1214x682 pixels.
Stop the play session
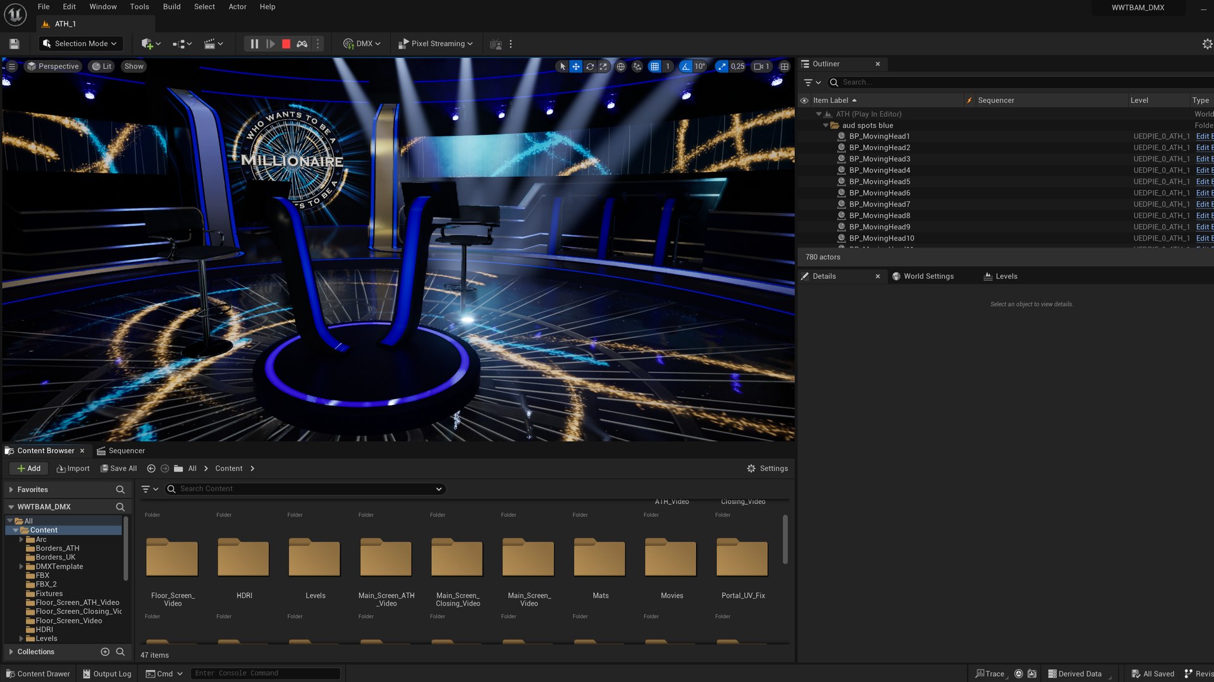click(286, 44)
